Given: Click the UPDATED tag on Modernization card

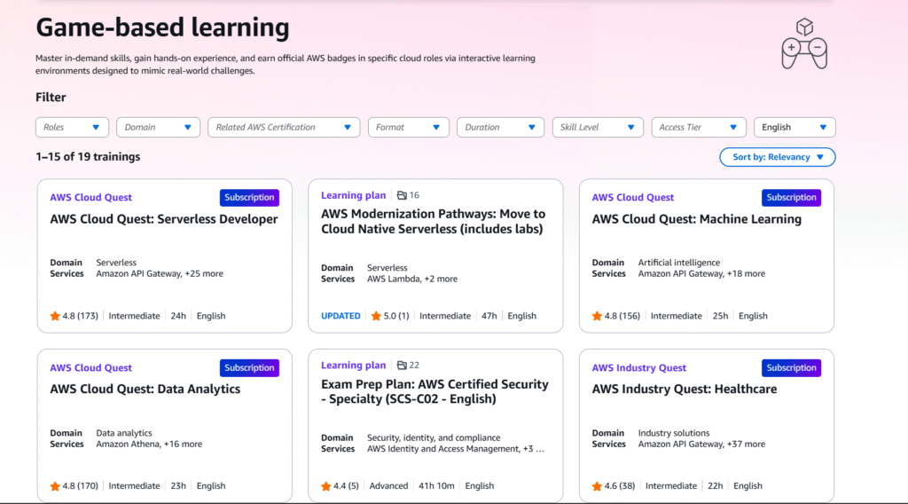Looking at the screenshot, I should 340,316.
